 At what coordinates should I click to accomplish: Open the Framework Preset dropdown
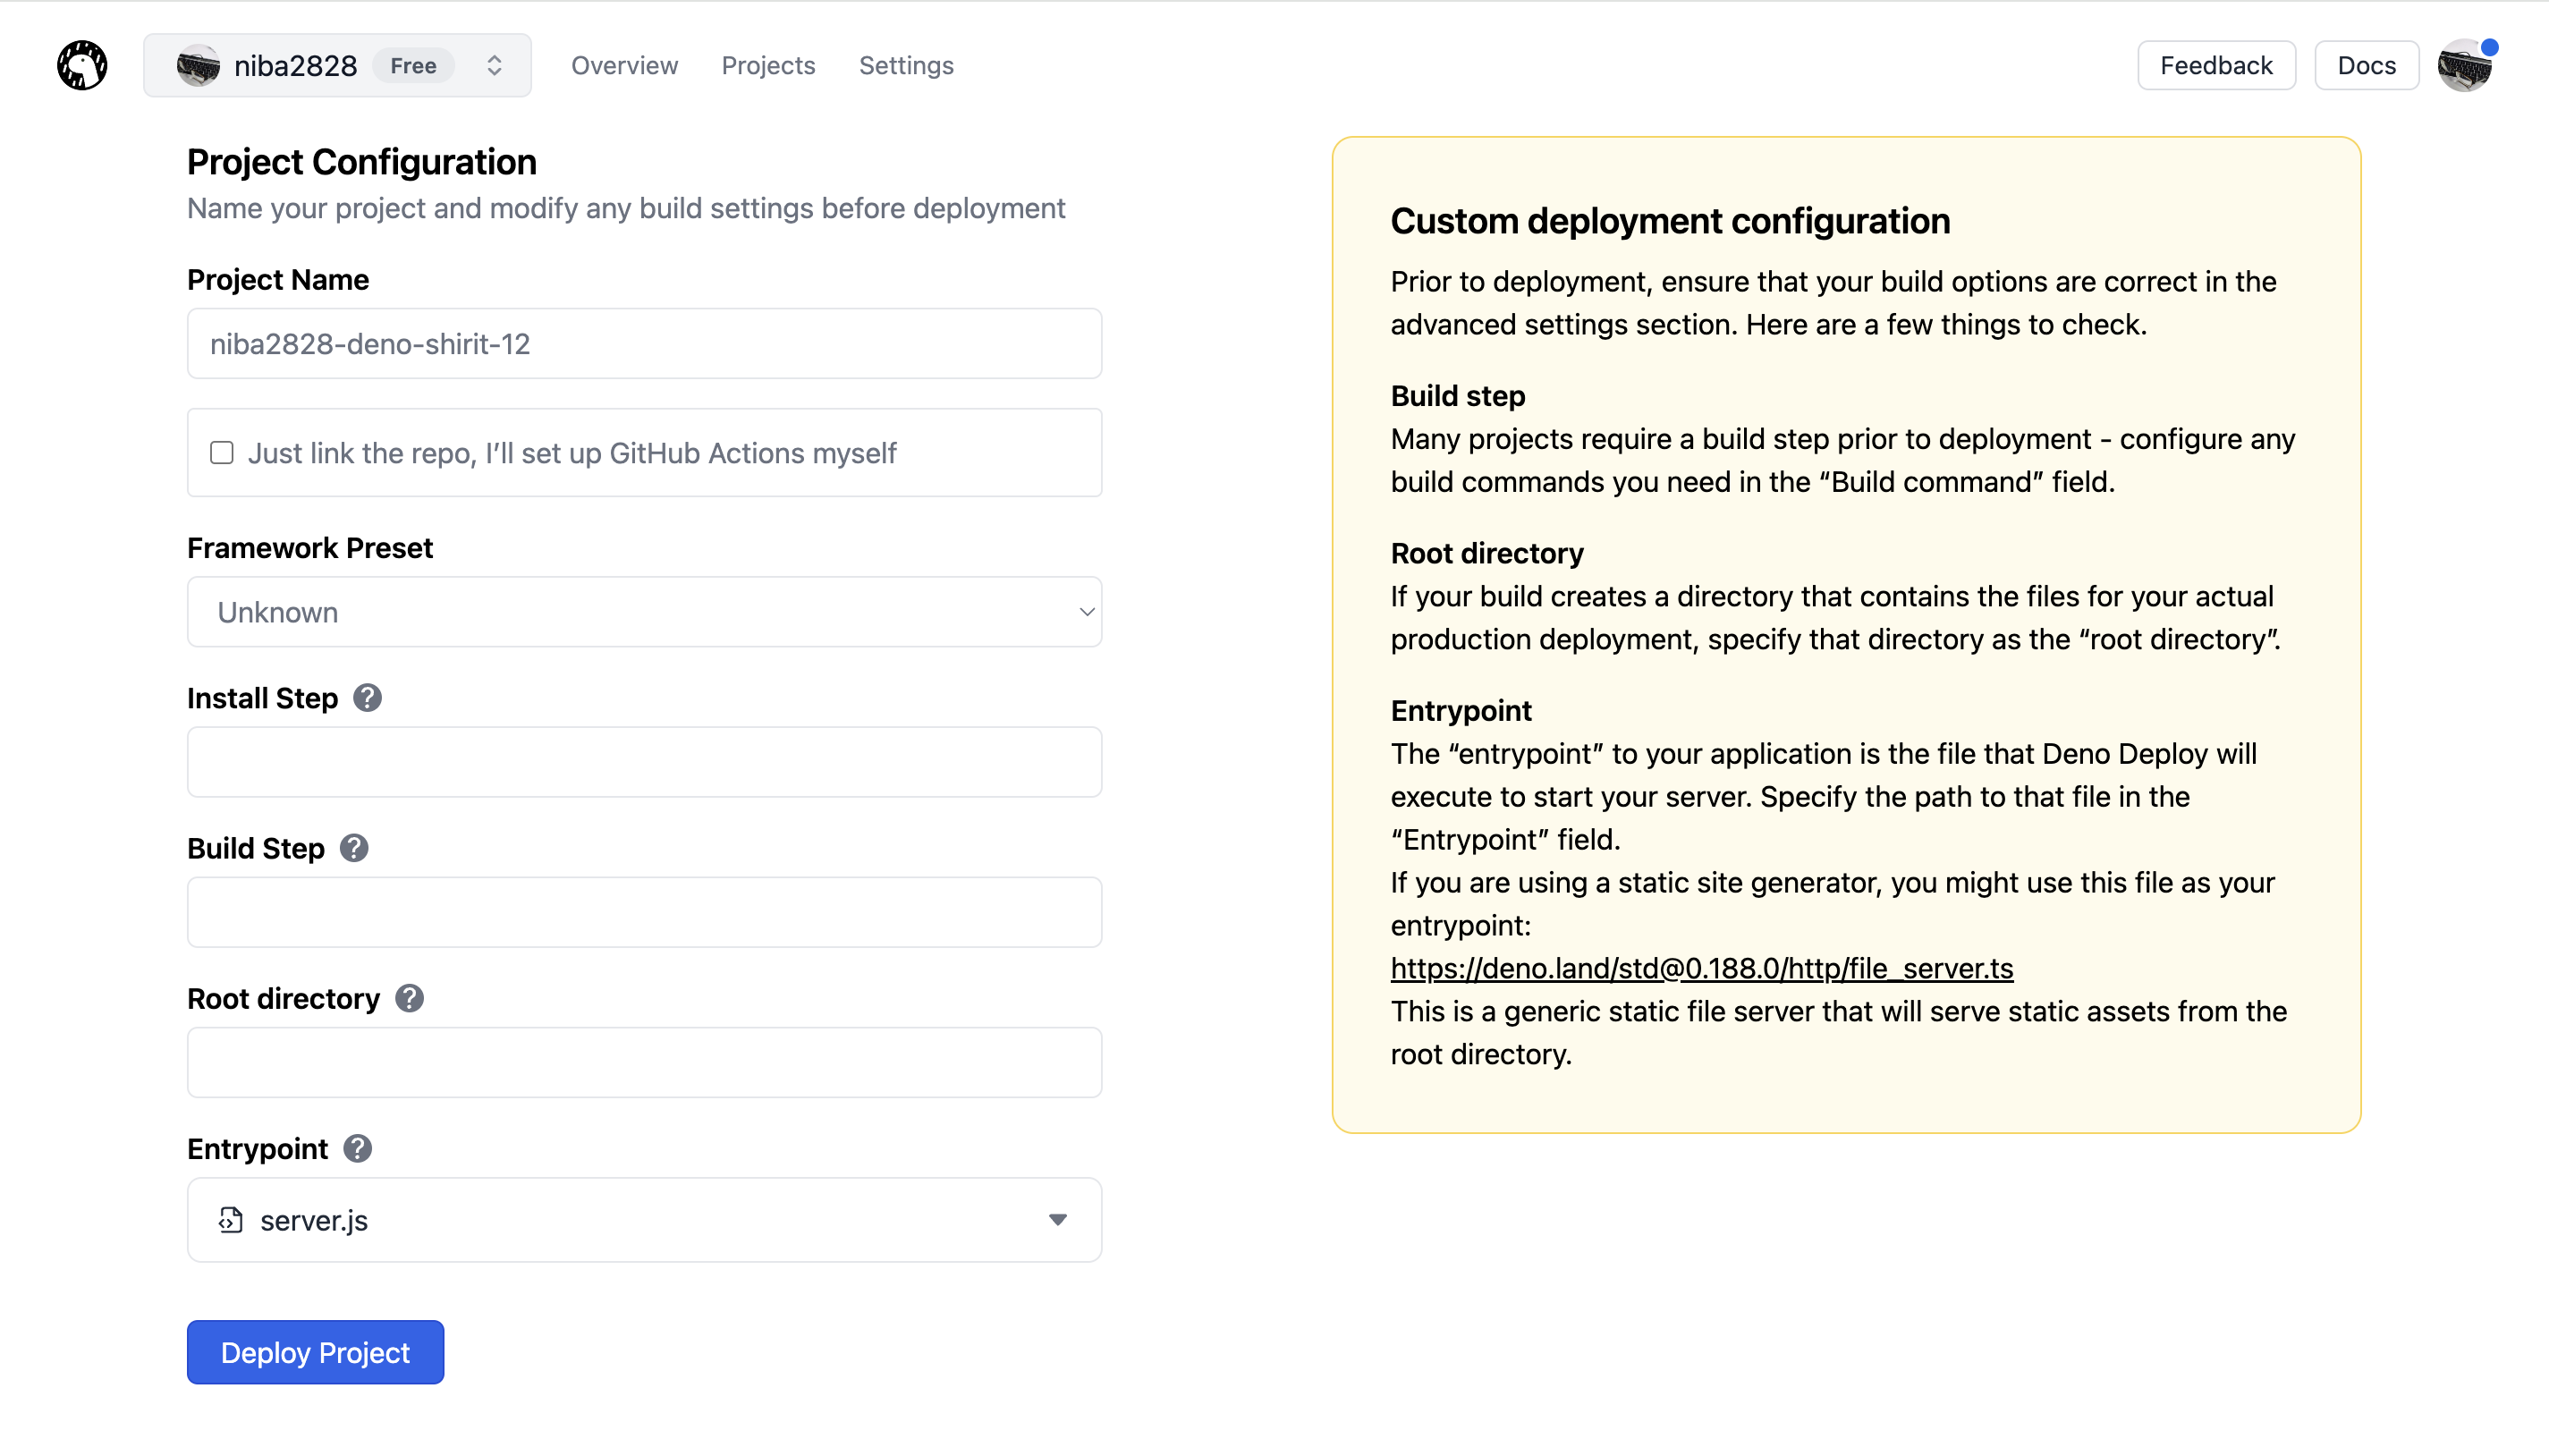tap(644, 612)
